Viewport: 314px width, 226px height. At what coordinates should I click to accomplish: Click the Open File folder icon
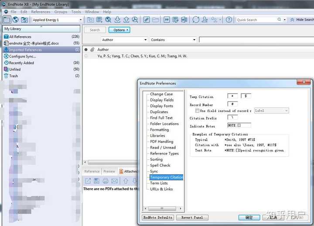tap(155, 20)
